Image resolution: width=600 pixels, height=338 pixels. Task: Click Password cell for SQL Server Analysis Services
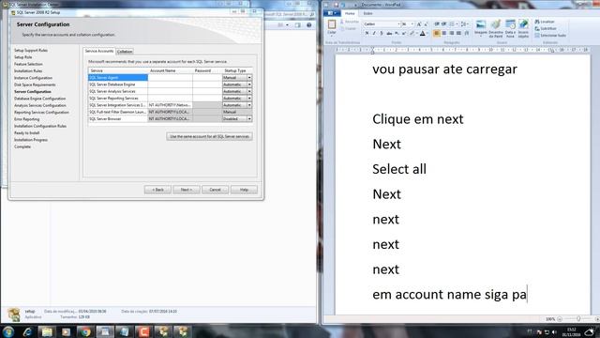[207, 91]
